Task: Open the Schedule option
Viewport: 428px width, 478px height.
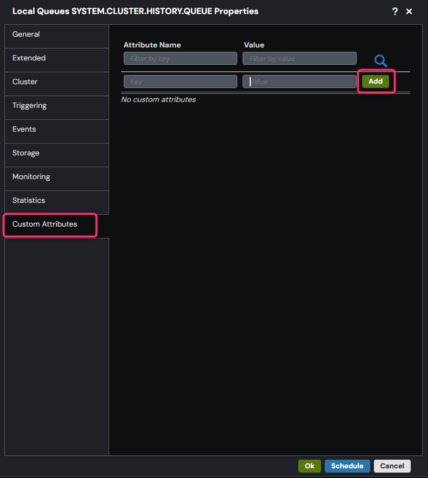Action: [x=347, y=466]
